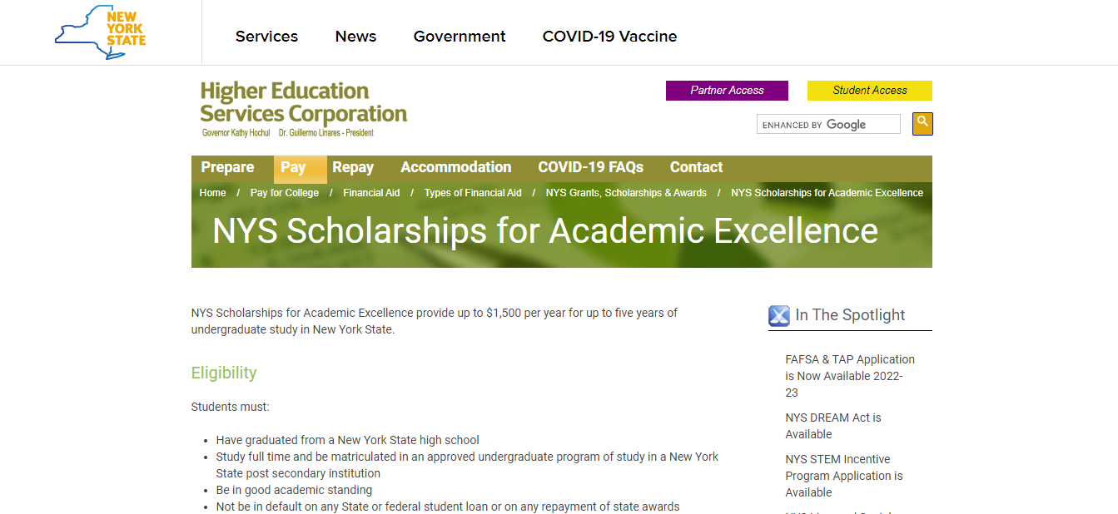This screenshot has width=1118, height=514.
Task: Open the Types of Financial Aid breadcrumb
Action: pos(473,193)
